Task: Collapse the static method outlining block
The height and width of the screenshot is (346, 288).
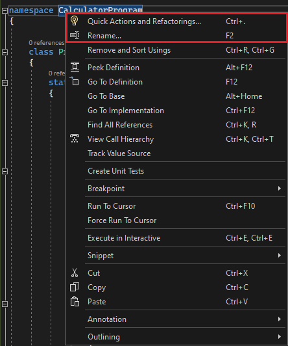Action: pyautogui.click(x=5, y=83)
